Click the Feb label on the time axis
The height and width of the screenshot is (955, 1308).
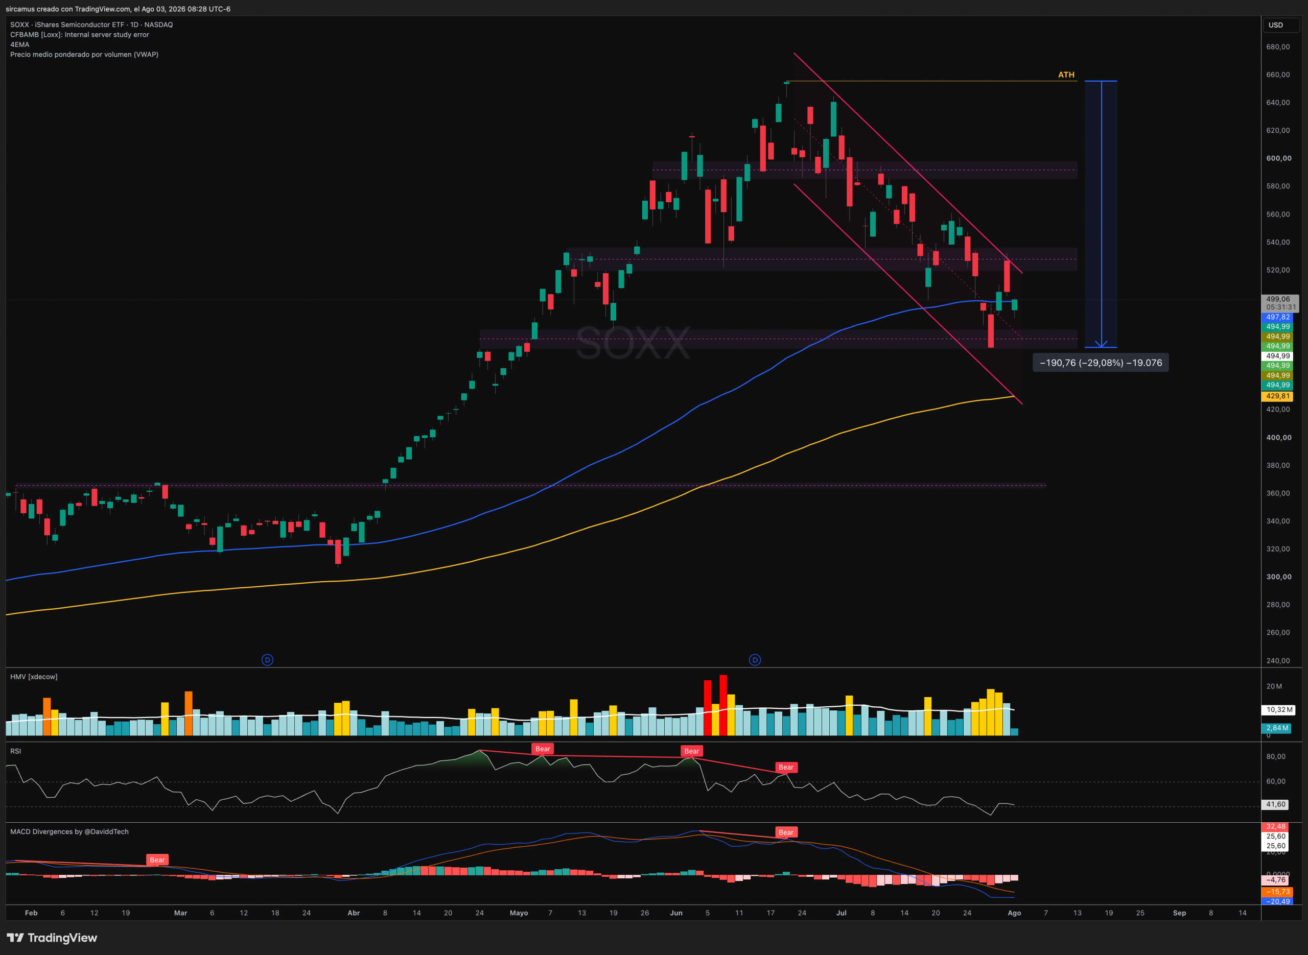coord(31,913)
